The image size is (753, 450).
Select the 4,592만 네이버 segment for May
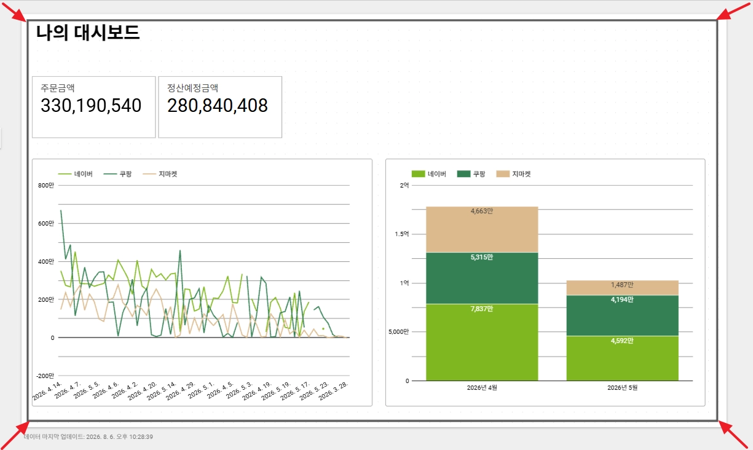point(622,358)
